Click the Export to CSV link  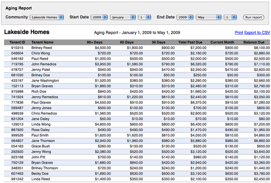tap(257, 33)
